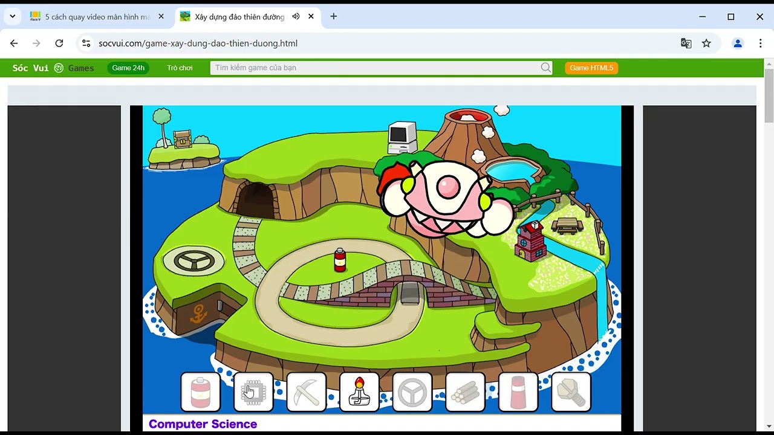Viewport: 774px width, 435px height.
Task: Click the Game HTML5 button
Action: [591, 68]
